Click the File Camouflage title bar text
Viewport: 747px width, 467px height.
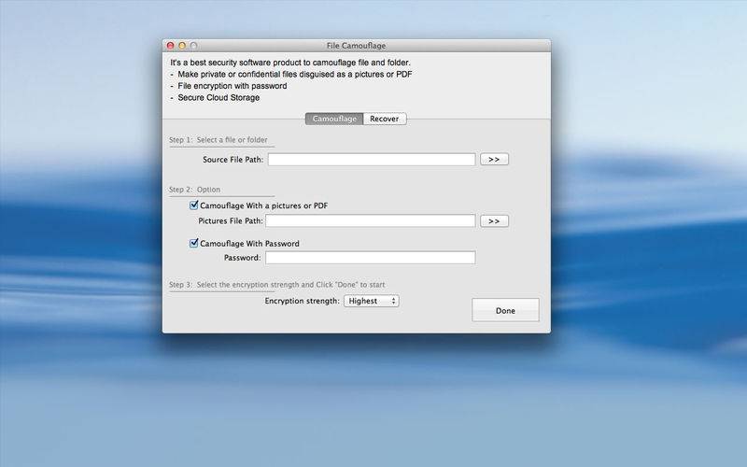[x=356, y=45]
